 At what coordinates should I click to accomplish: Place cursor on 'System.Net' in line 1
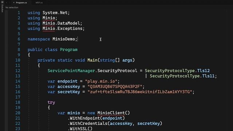(x=55, y=13)
